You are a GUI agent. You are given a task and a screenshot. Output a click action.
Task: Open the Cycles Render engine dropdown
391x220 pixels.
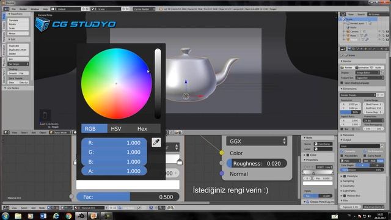point(144,9)
